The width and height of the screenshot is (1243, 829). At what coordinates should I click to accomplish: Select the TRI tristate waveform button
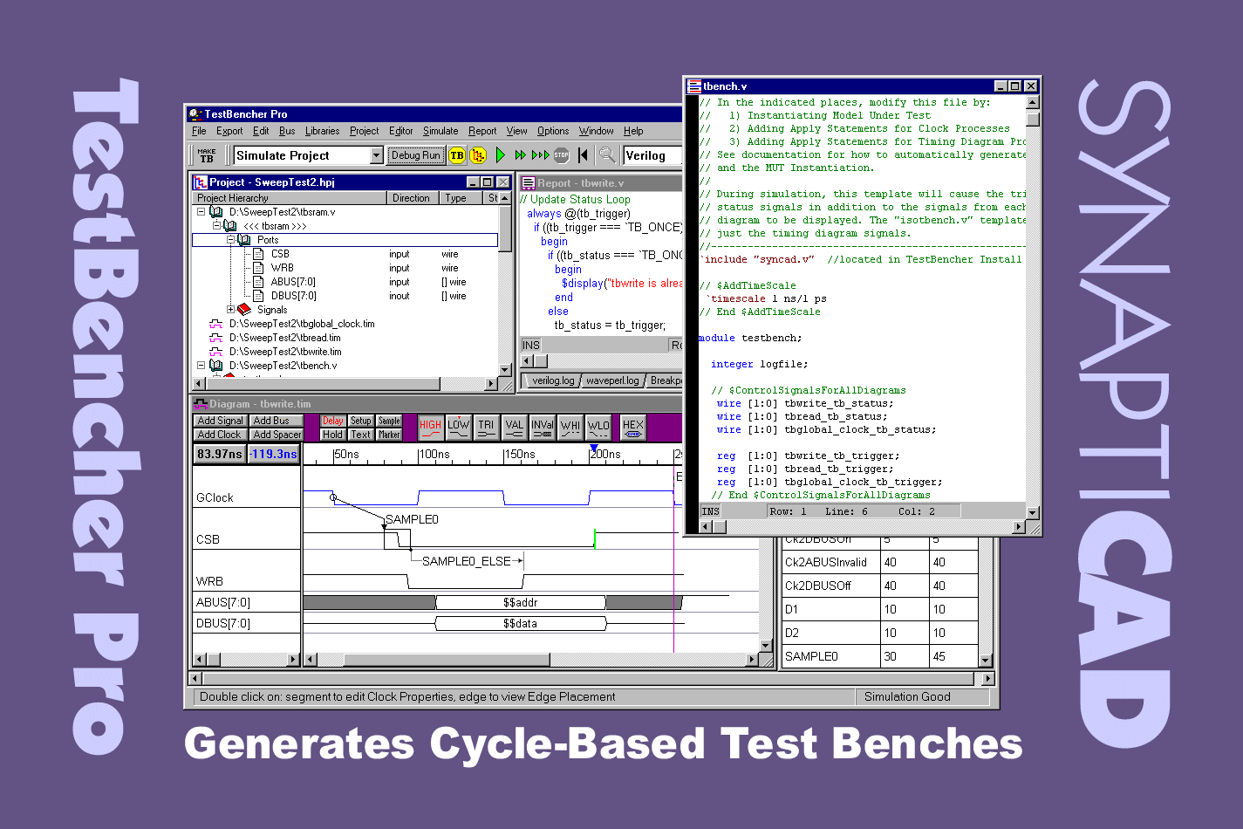click(x=486, y=428)
